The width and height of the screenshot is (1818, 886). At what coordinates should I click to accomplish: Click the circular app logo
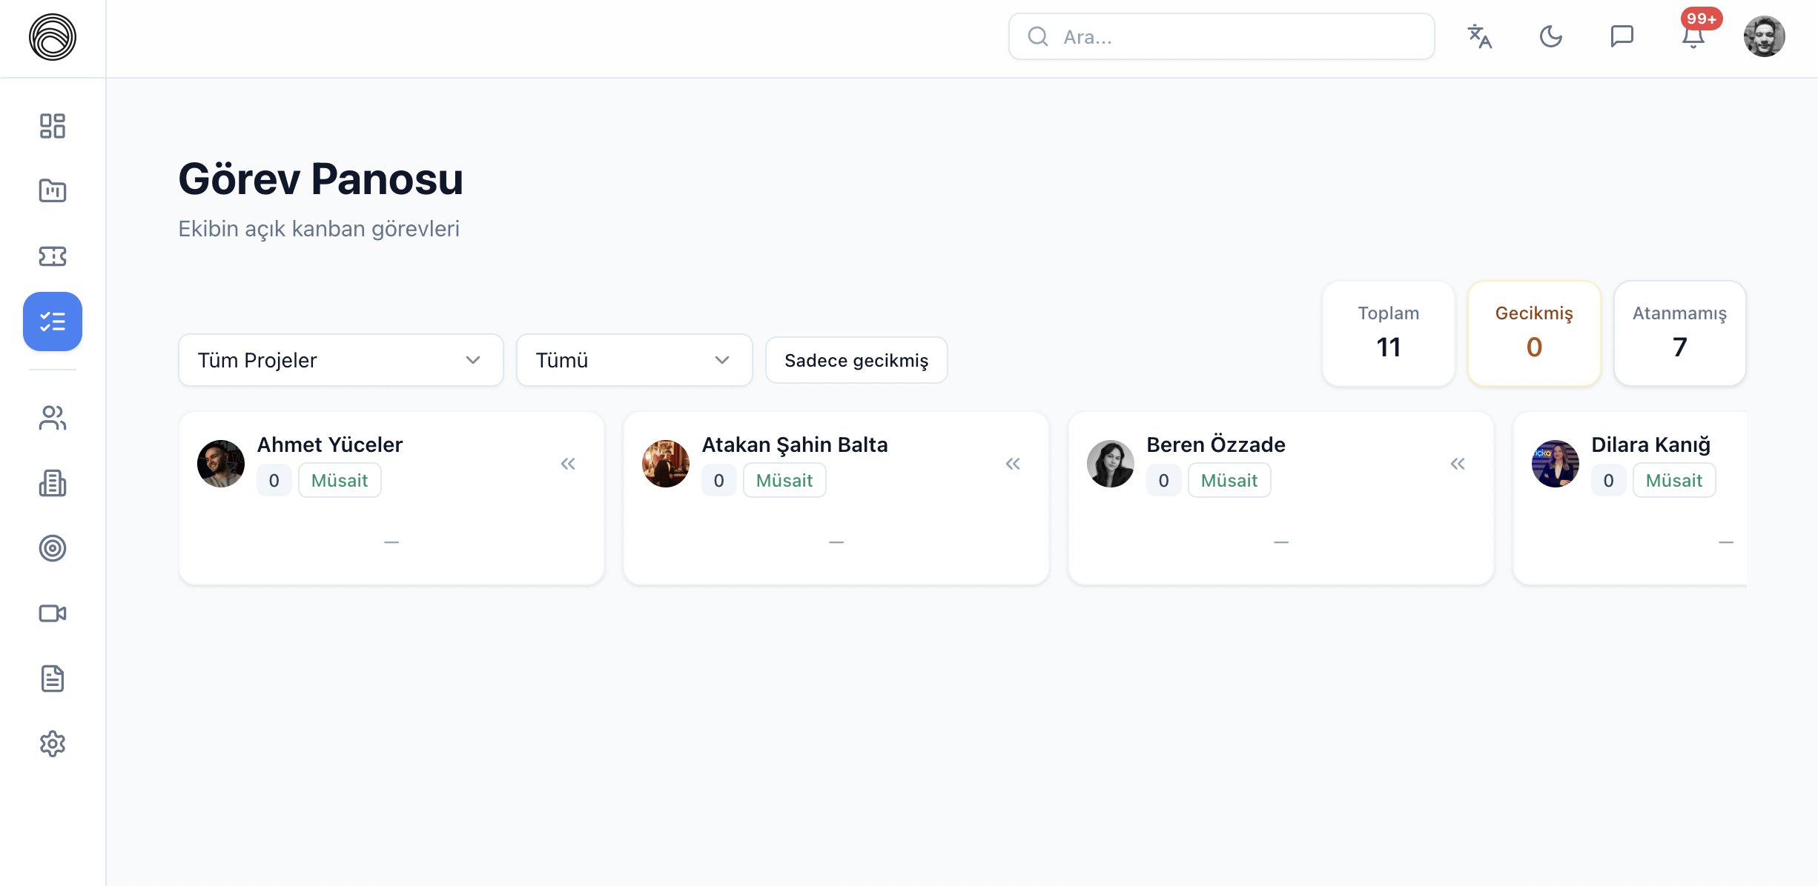53,37
